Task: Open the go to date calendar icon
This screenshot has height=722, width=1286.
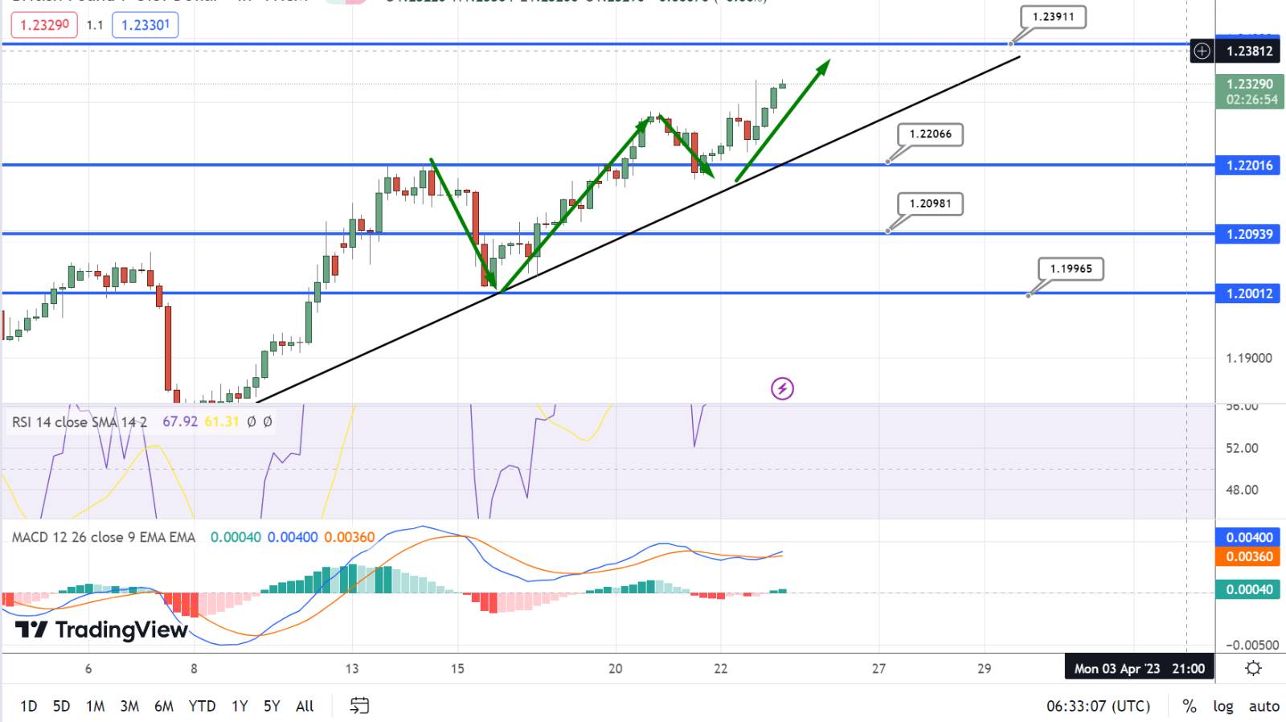Action: tap(359, 706)
